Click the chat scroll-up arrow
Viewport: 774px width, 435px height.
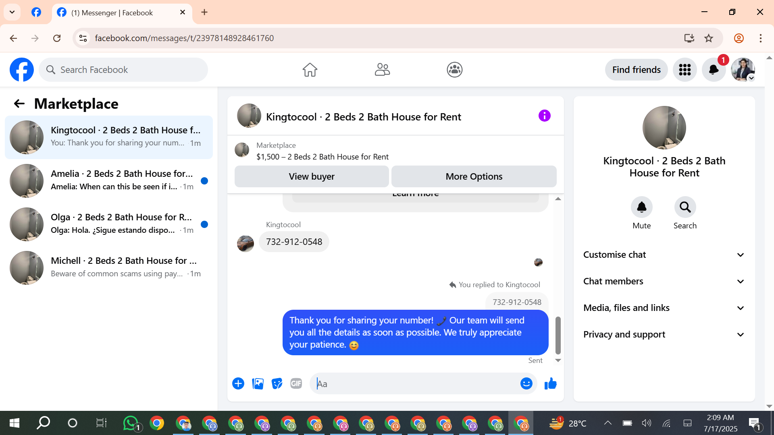click(x=558, y=199)
